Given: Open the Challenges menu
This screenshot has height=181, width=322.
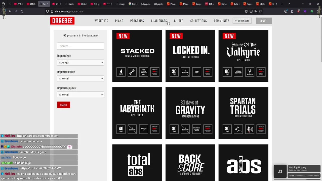Looking at the screenshot, I should tap(159, 21).
